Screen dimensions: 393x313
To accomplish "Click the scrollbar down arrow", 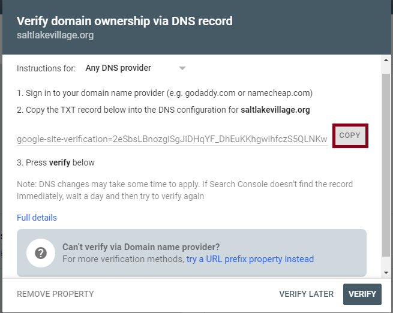I will (x=386, y=273).
